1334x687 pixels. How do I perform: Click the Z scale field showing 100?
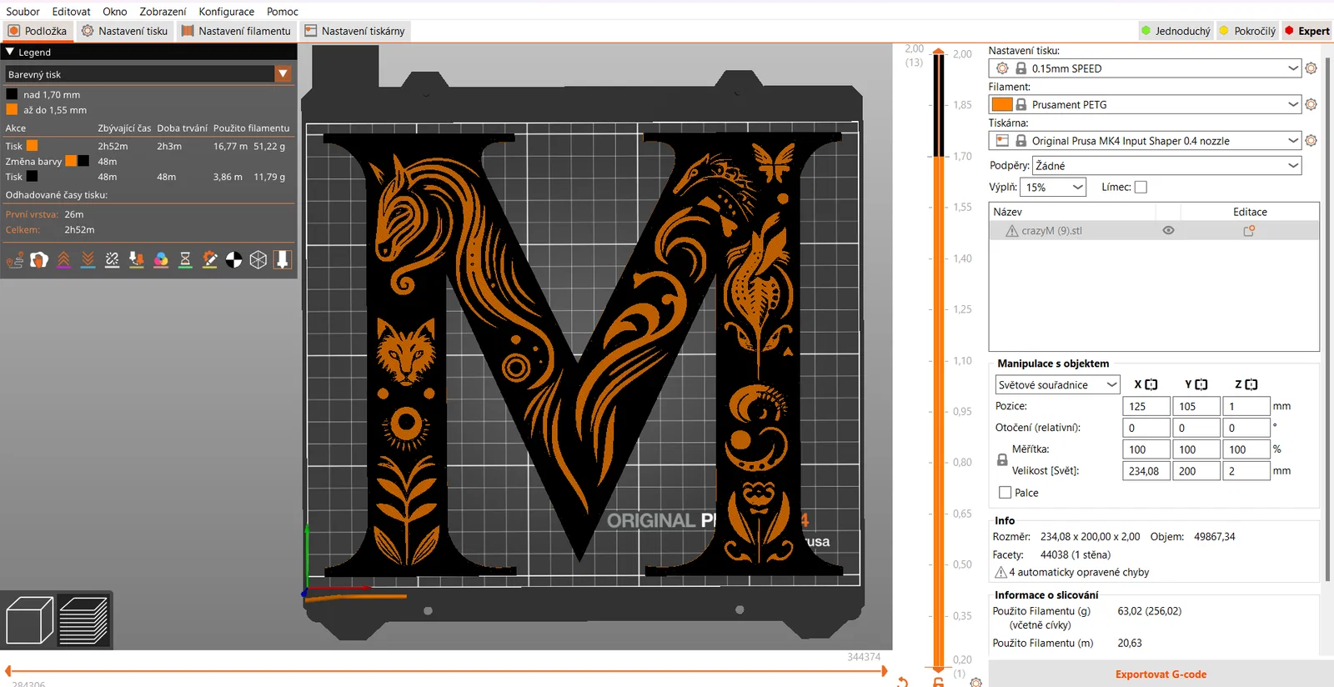click(1246, 449)
